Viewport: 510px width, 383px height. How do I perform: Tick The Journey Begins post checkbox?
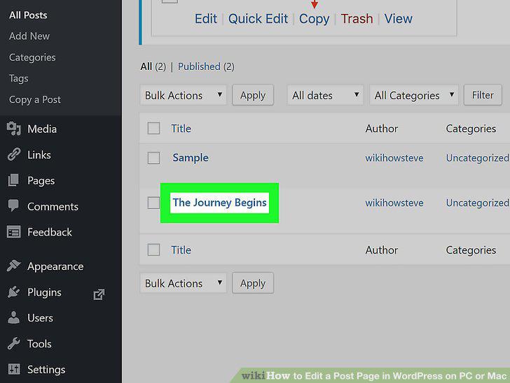point(153,203)
